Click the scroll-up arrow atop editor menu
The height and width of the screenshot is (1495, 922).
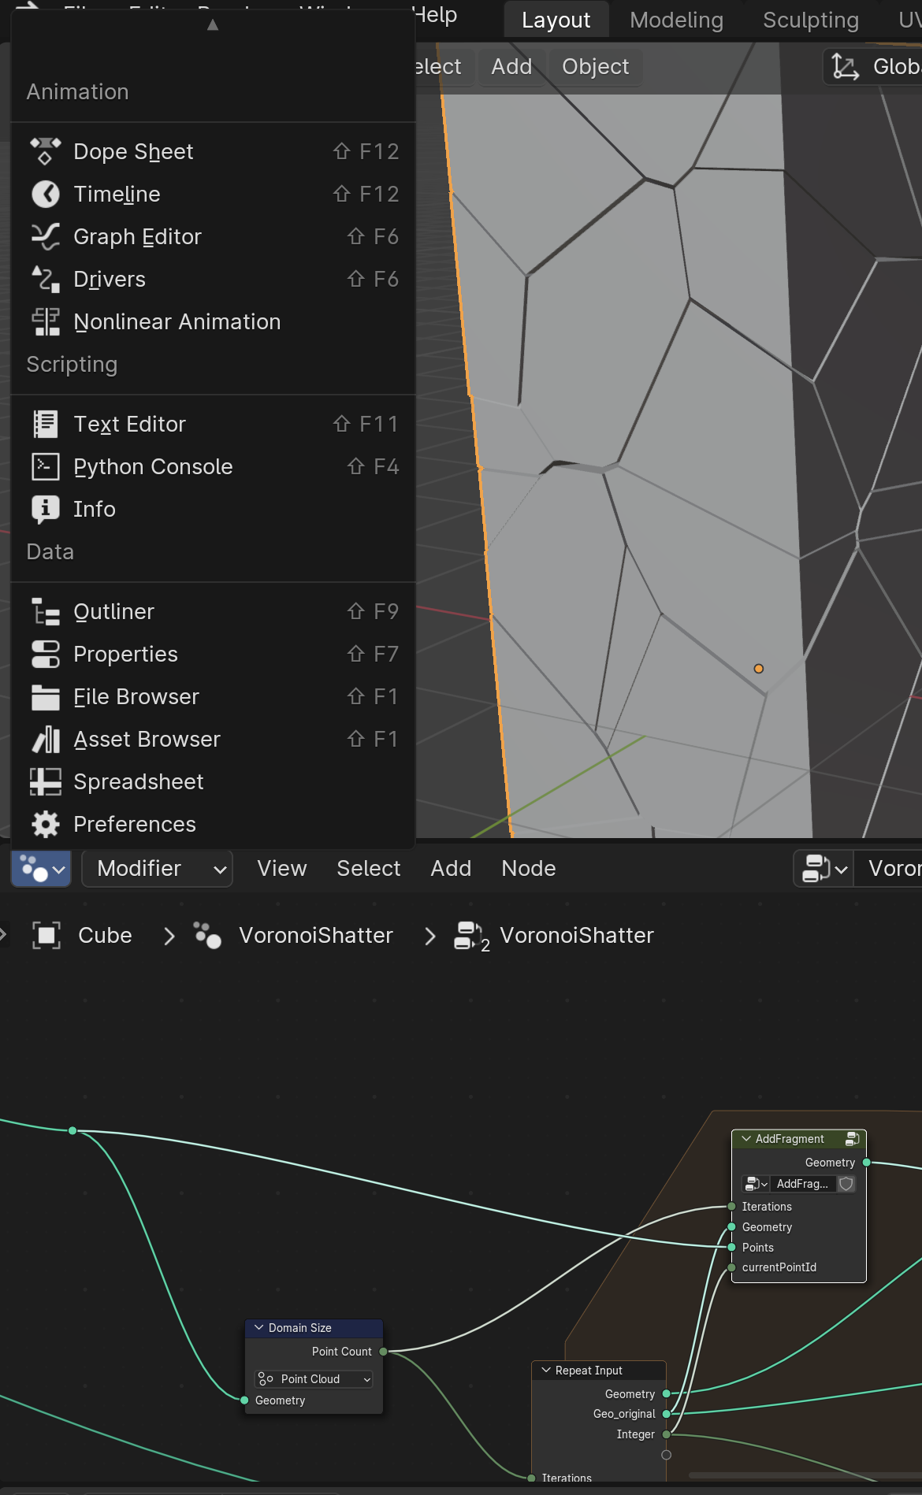[x=213, y=25]
